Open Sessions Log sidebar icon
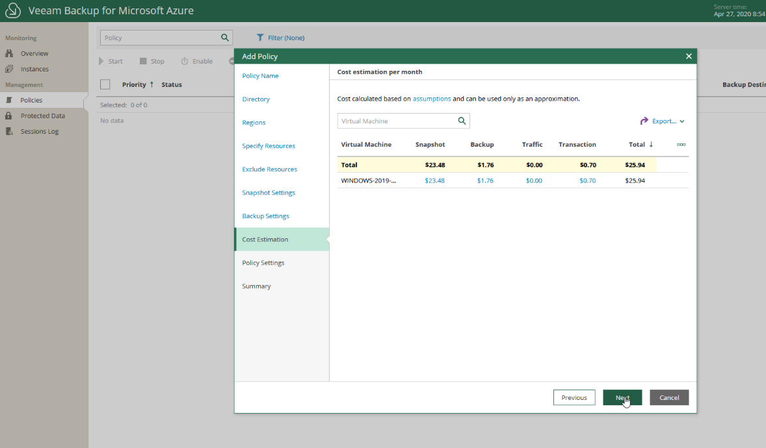This screenshot has height=448, width=766. (9, 131)
